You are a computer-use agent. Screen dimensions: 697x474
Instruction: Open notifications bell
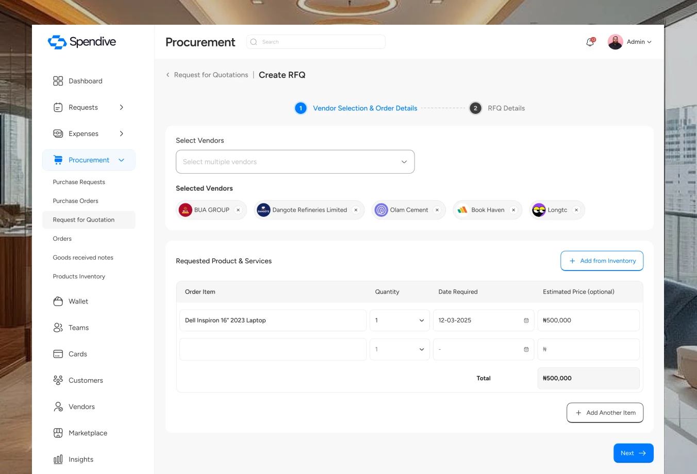click(x=590, y=42)
